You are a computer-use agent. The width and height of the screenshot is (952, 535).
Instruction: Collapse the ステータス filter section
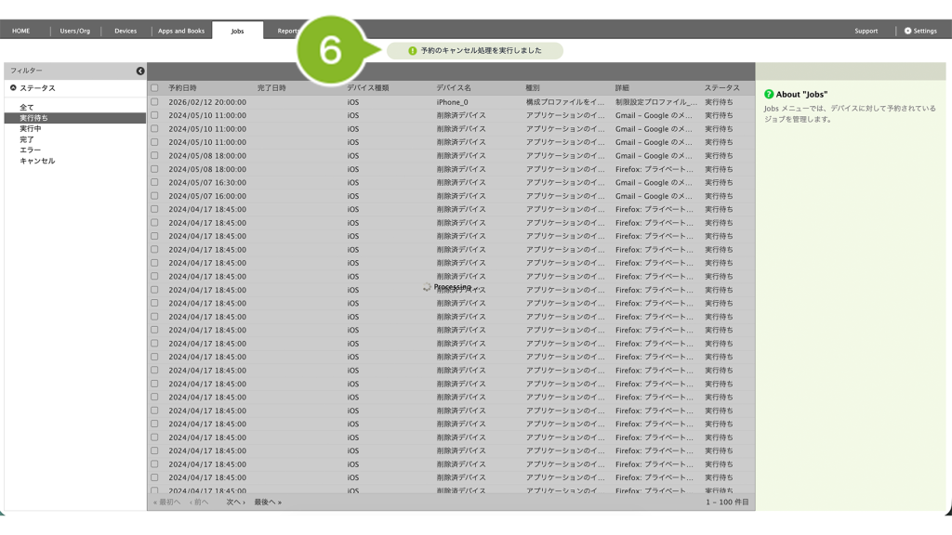[13, 88]
